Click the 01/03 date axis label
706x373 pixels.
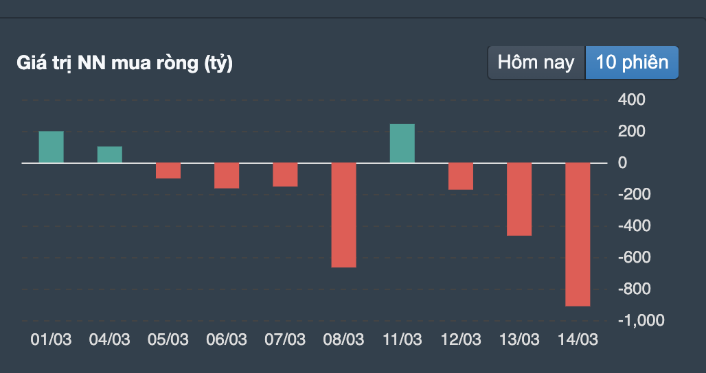(x=51, y=339)
